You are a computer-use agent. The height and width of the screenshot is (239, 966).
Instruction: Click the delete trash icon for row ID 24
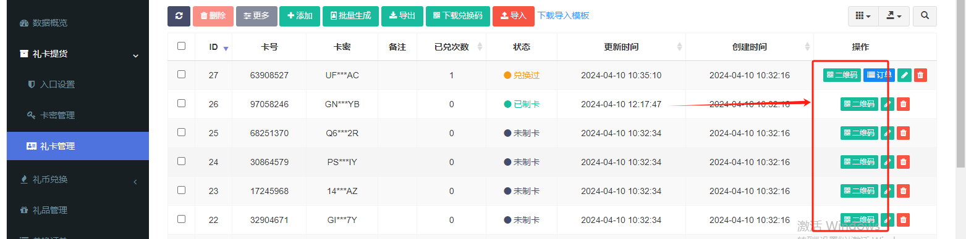coord(903,162)
